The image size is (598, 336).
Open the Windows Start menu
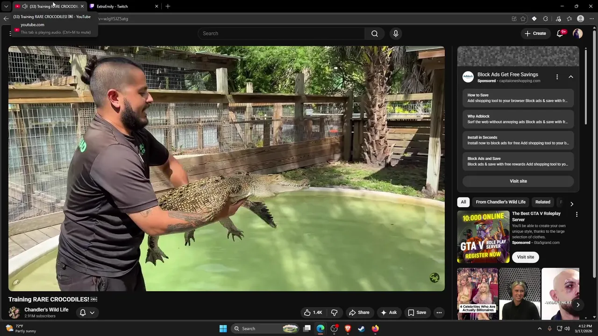(x=223, y=329)
